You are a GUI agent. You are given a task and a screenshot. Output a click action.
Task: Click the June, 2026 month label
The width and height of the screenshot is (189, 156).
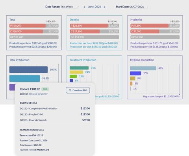94,7
